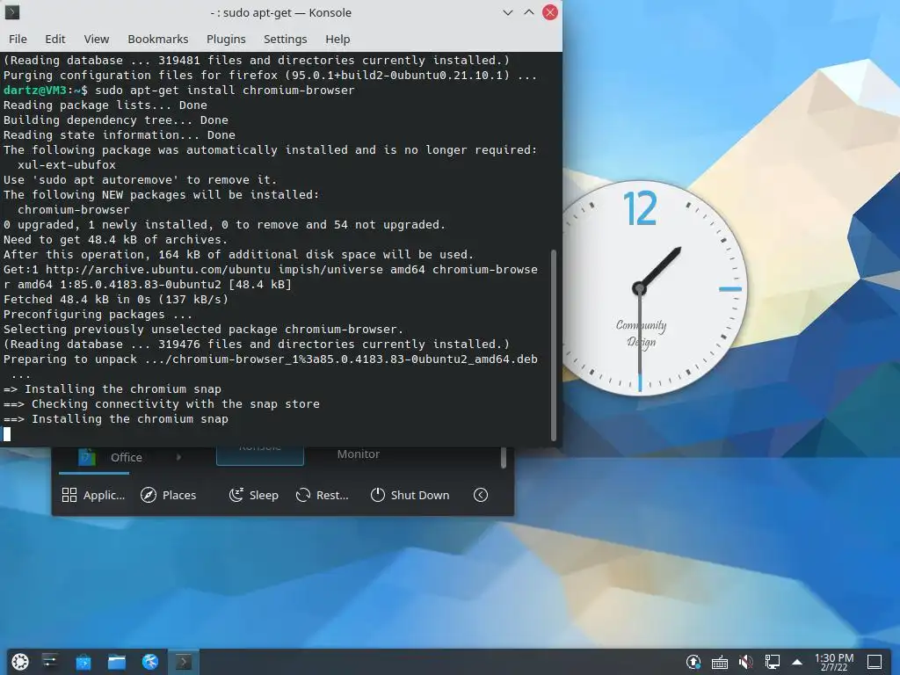Click the keyboard layout tray icon
The width and height of the screenshot is (900, 675).
(x=719, y=663)
